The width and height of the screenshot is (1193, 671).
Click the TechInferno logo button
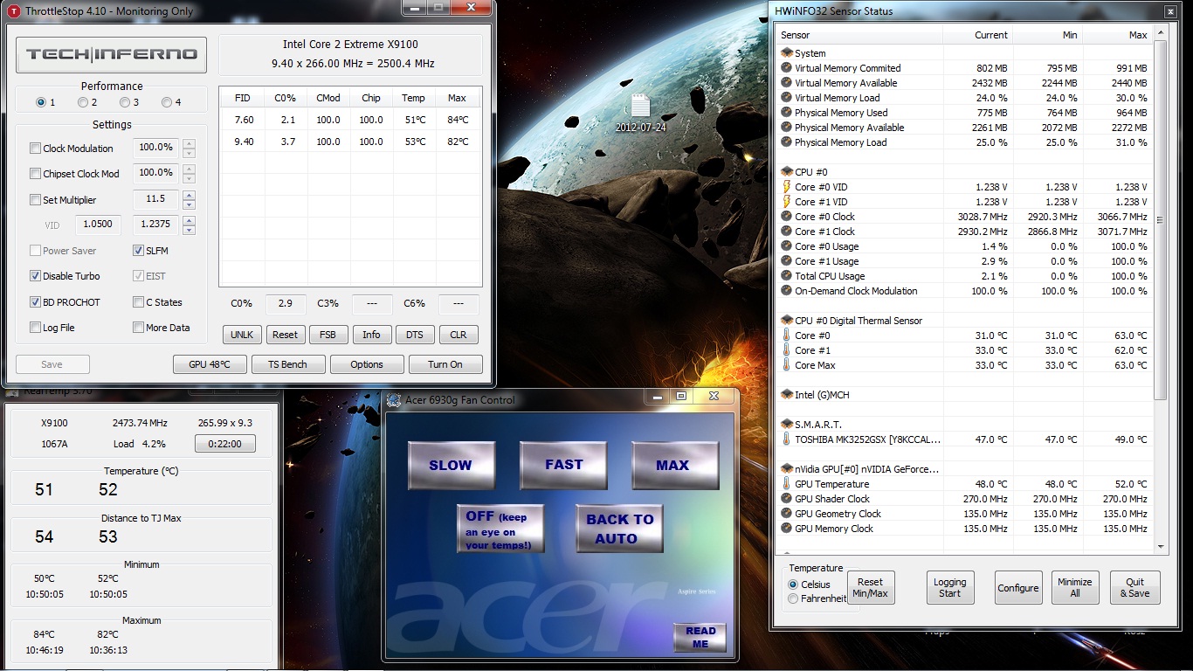pos(112,55)
